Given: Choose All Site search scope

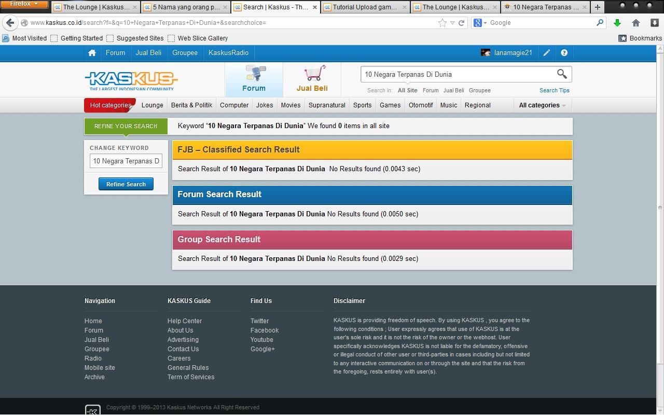Looking at the screenshot, I should click(x=407, y=90).
